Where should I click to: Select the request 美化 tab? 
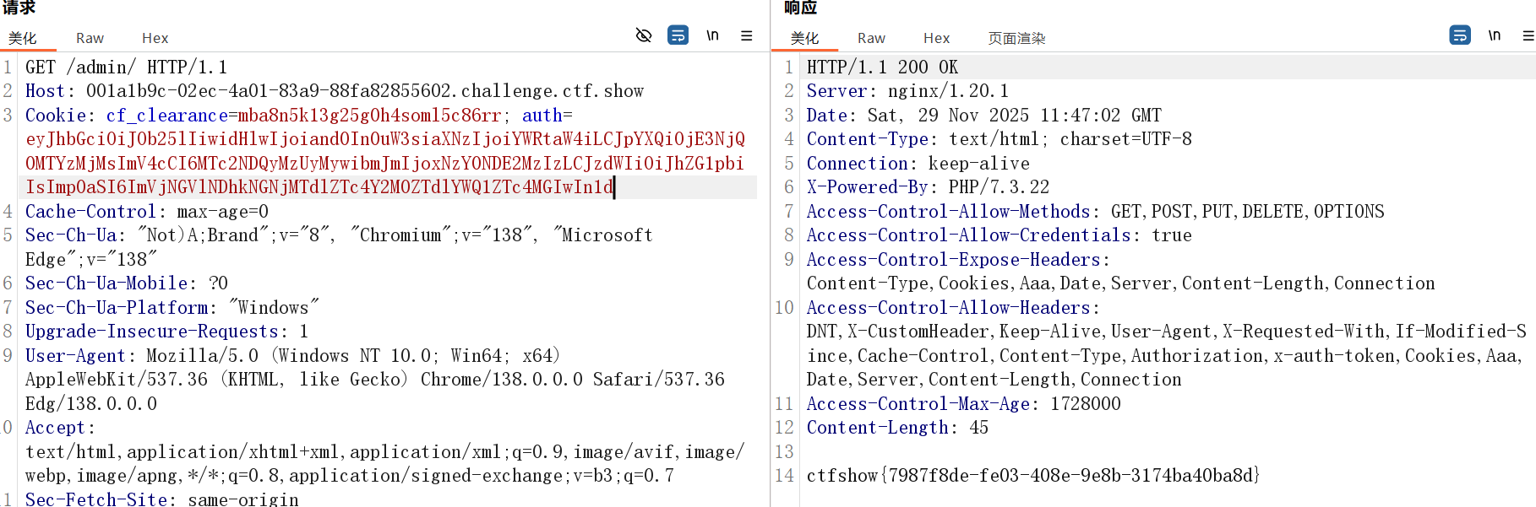[23, 38]
